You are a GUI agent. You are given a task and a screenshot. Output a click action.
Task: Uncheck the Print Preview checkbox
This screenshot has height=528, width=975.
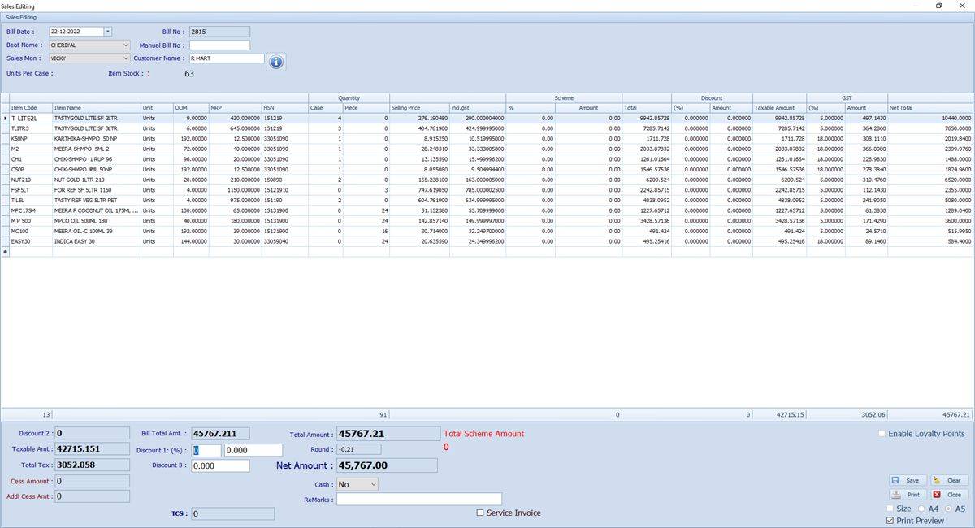(x=890, y=521)
